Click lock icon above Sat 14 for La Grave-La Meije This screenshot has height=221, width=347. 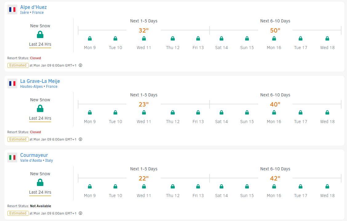pos(221,113)
